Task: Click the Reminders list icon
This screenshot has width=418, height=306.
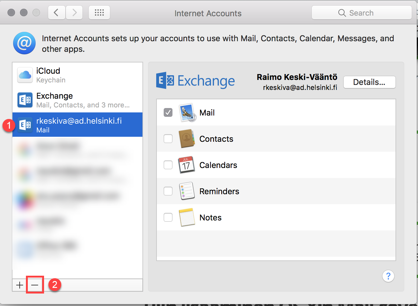Action: [187, 191]
